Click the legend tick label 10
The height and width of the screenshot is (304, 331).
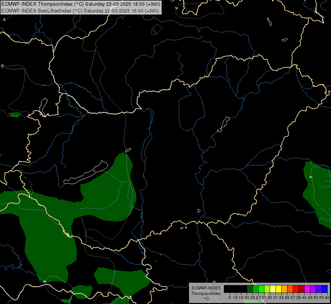click(235, 298)
